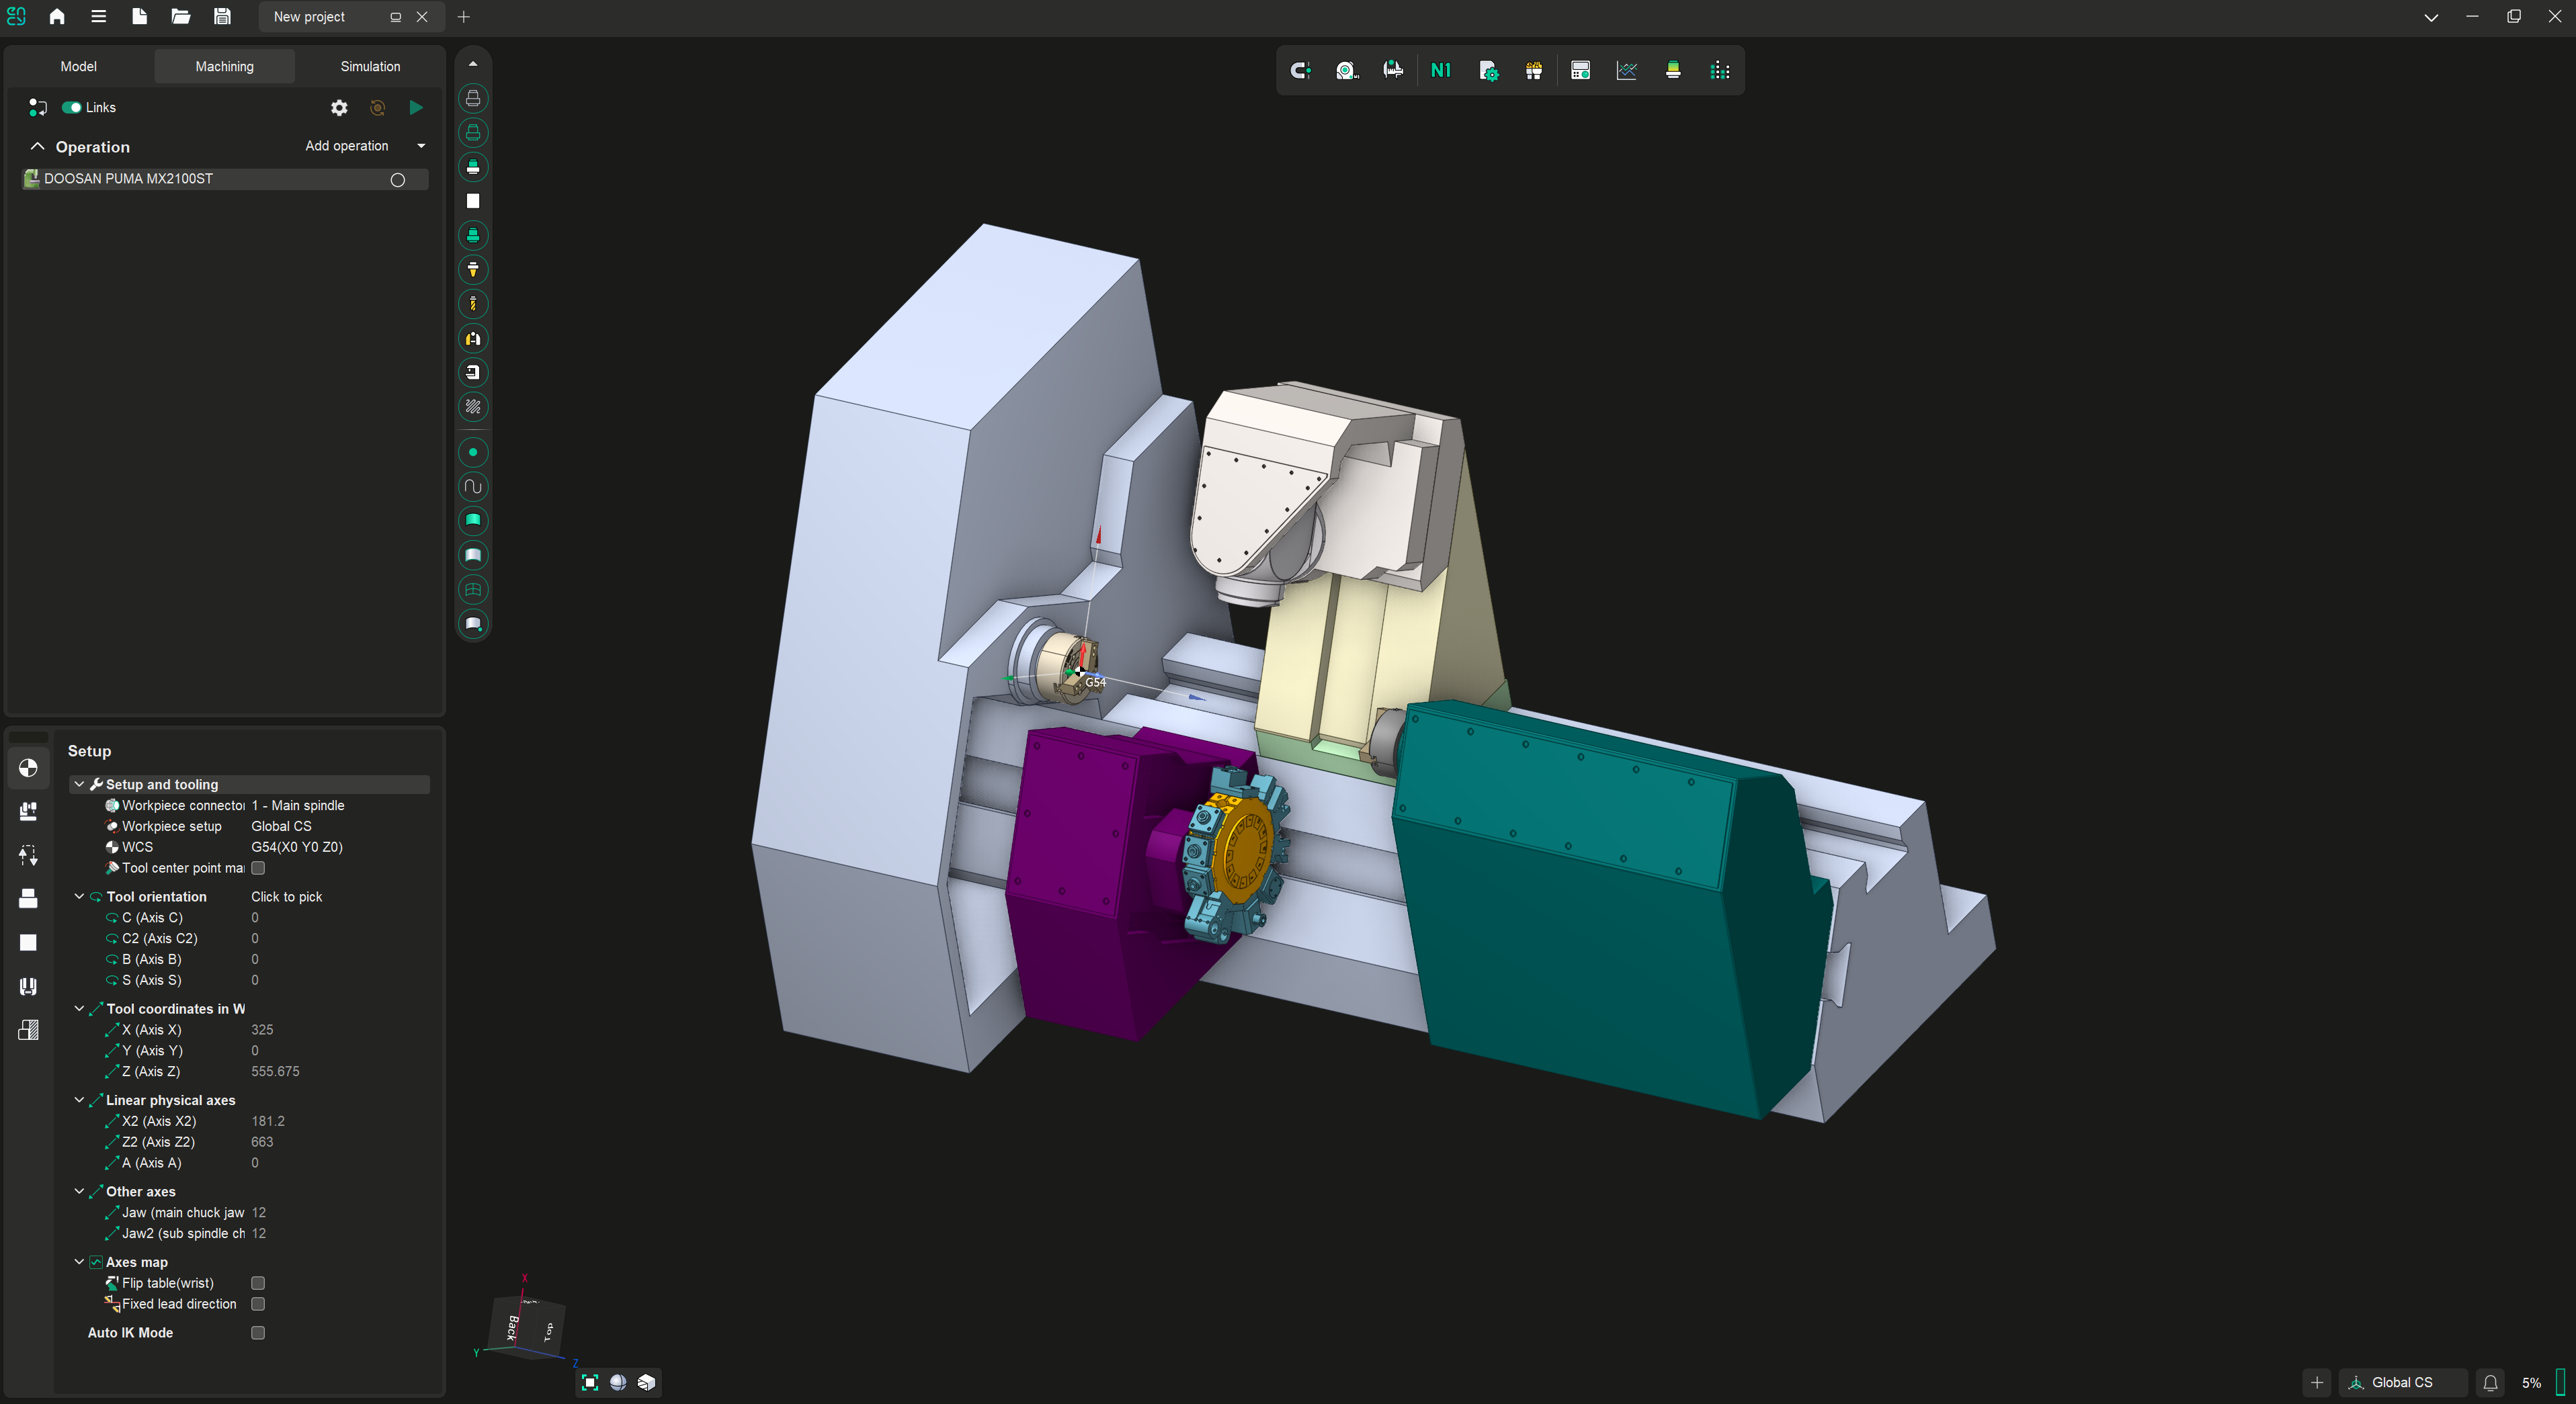Click the fit-to-view icon at the bottom of the viewport

click(x=590, y=1382)
